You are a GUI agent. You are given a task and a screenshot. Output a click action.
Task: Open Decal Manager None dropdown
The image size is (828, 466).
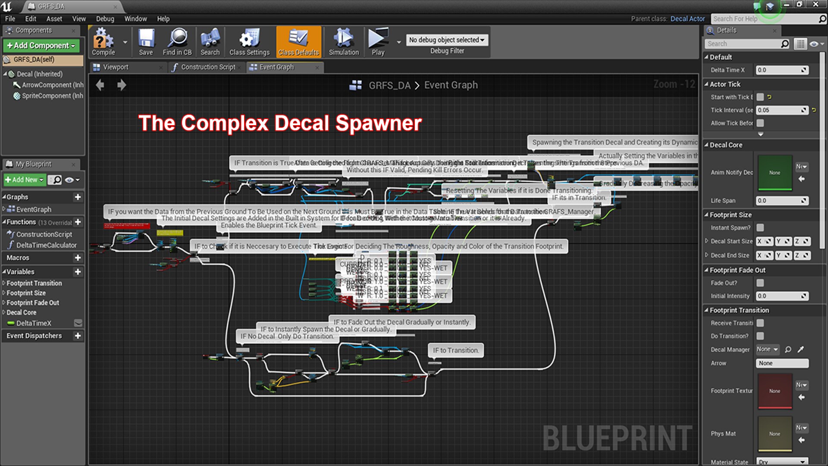(767, 349)
